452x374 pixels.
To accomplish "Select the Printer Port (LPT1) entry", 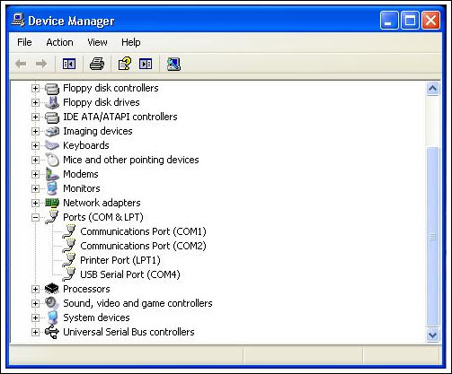I will [x=120, y=260].
